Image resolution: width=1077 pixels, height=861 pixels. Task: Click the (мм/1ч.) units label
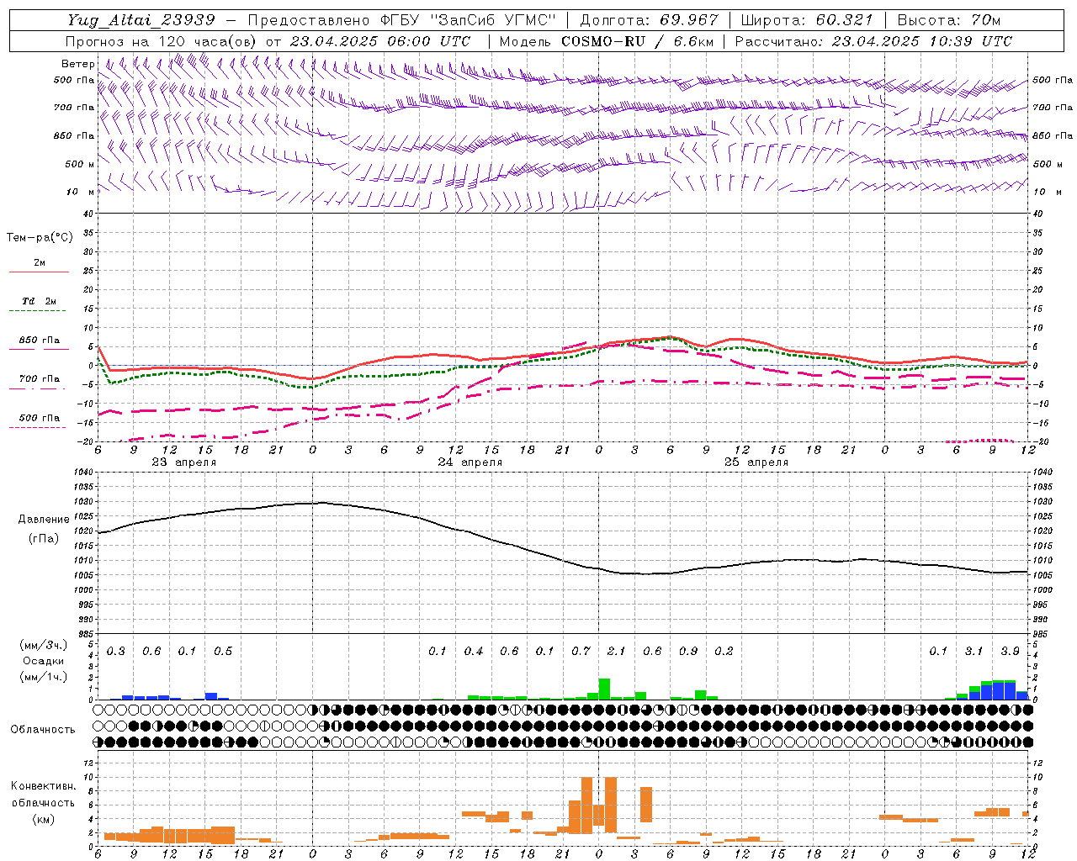coord(44,677)
